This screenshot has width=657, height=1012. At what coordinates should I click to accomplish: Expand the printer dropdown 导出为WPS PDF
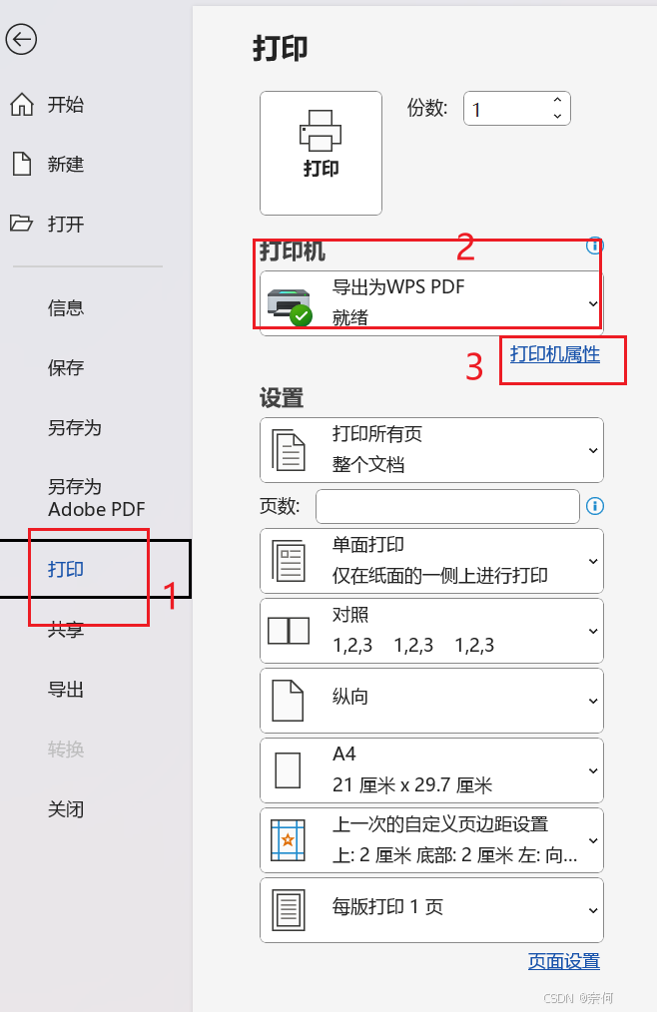(431, 302)
